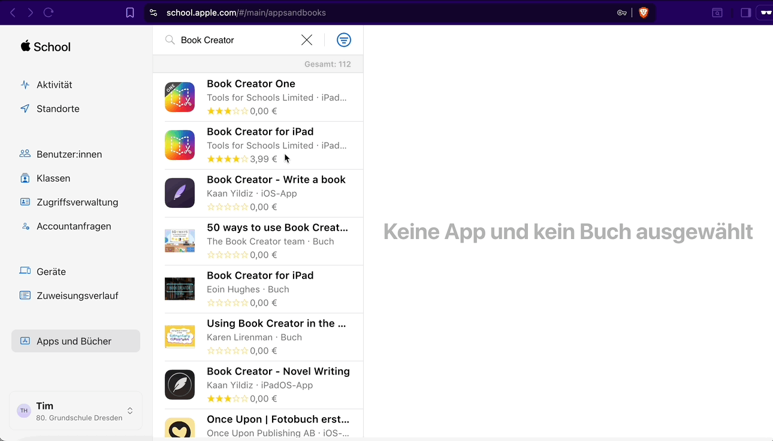The width and height of the screenshot is (773, 441).
Task: Open Once Upon | Fotobuch erst... title
Action: 278,419
